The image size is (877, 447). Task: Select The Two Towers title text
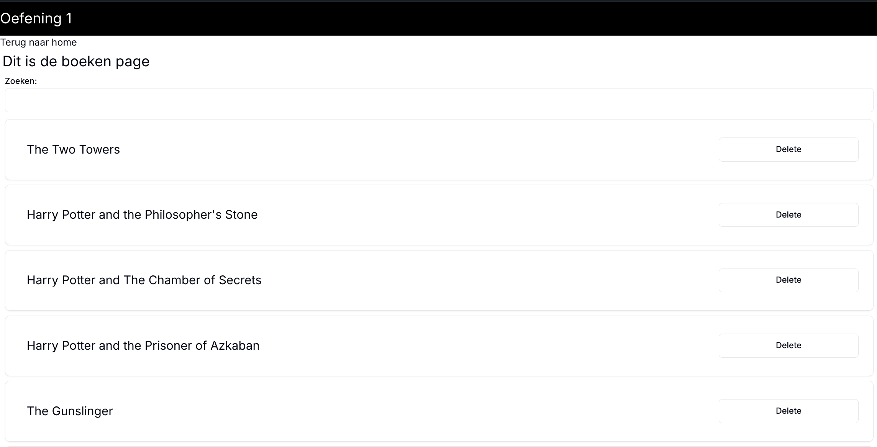click(x=73, y=149)
